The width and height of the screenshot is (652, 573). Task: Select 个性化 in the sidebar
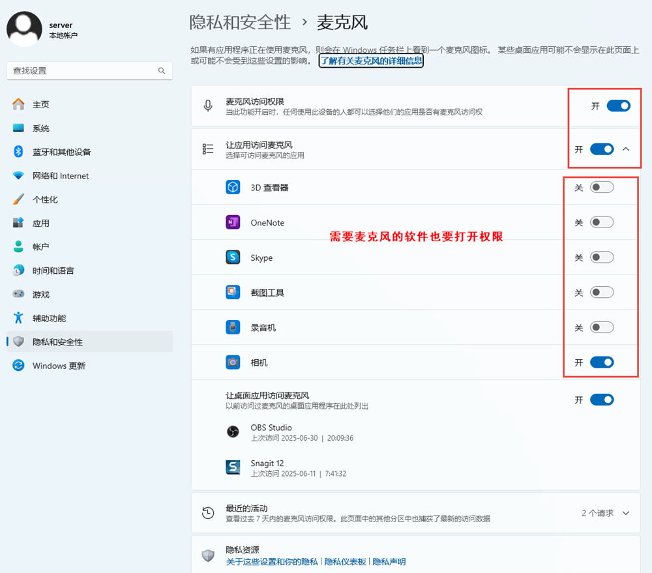click(89, 199)
